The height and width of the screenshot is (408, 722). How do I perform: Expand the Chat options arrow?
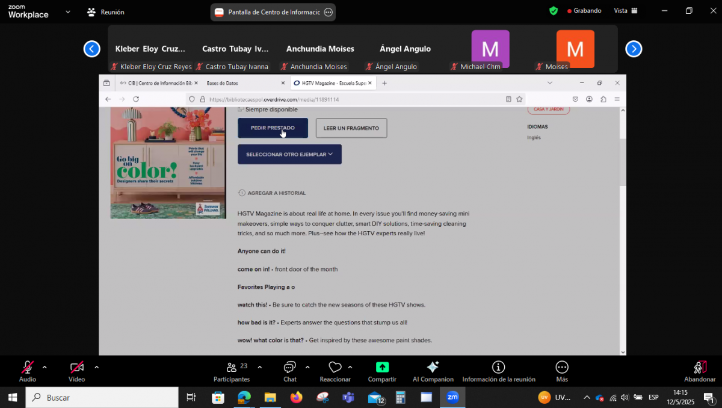(307, 366)
